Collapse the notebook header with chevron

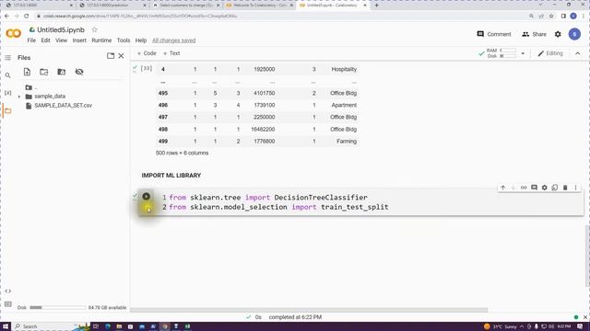578,53
